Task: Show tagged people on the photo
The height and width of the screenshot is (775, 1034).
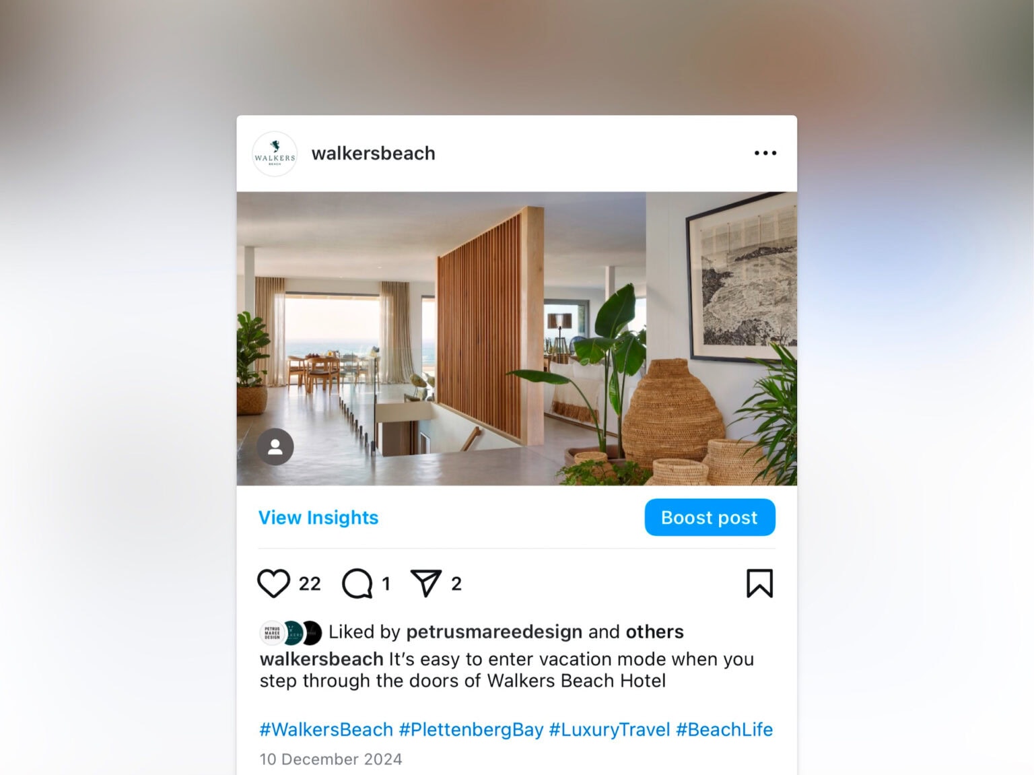Action: coord(275,447)
